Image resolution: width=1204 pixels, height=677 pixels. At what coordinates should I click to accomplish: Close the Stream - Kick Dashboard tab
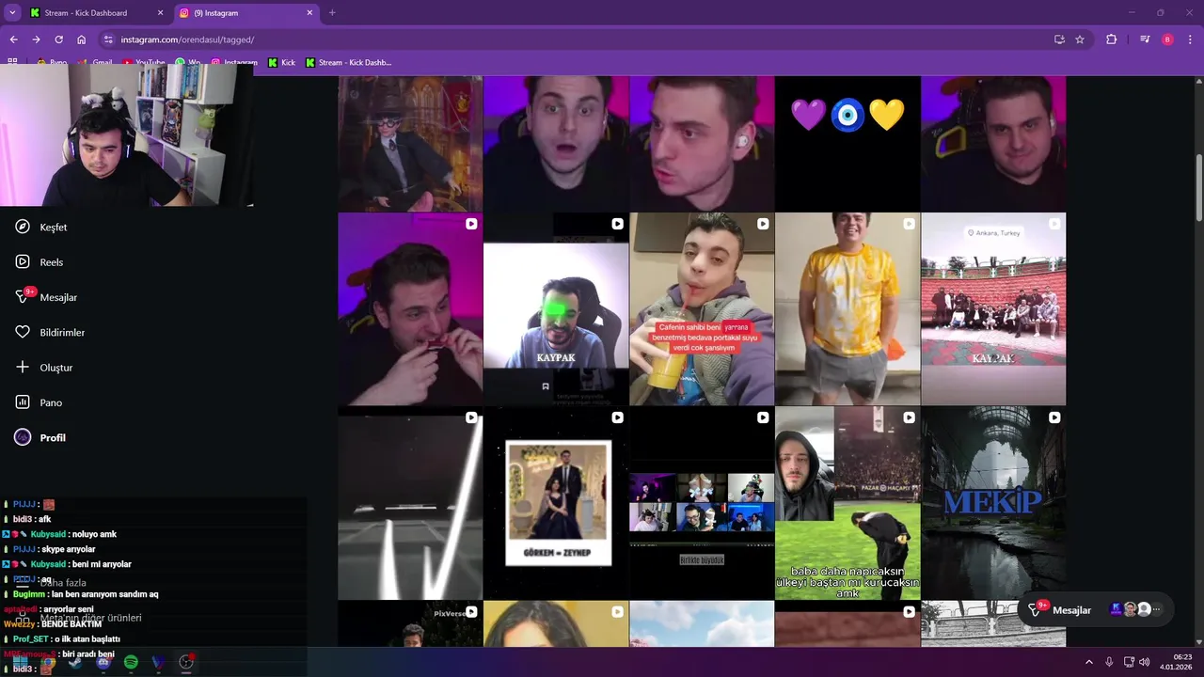pos(160,13)
